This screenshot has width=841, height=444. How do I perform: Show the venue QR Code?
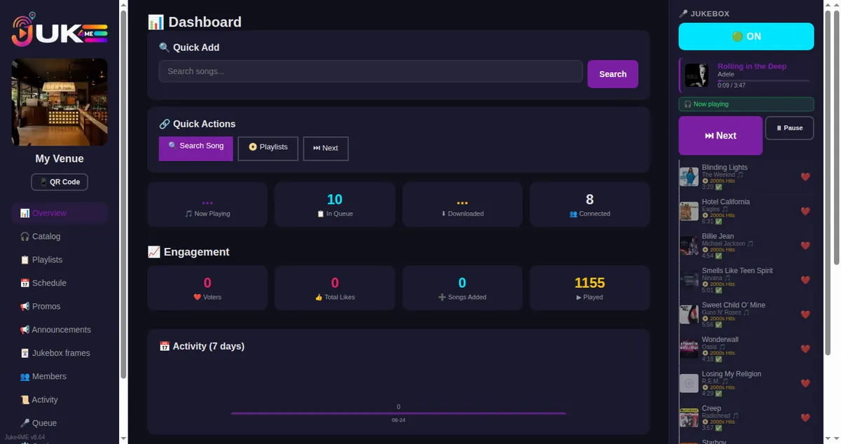(x=60, y=182)
